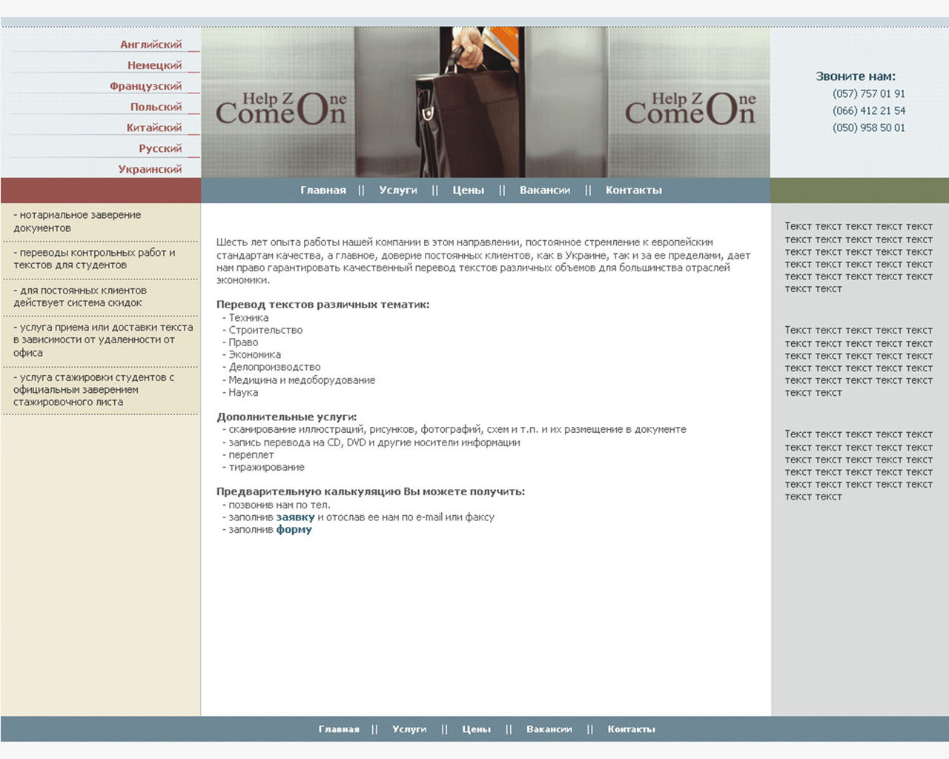Viewport: 949px width, 759px height.
Task: Select услуга приема или доставки текста item
Action: (103, 340)
